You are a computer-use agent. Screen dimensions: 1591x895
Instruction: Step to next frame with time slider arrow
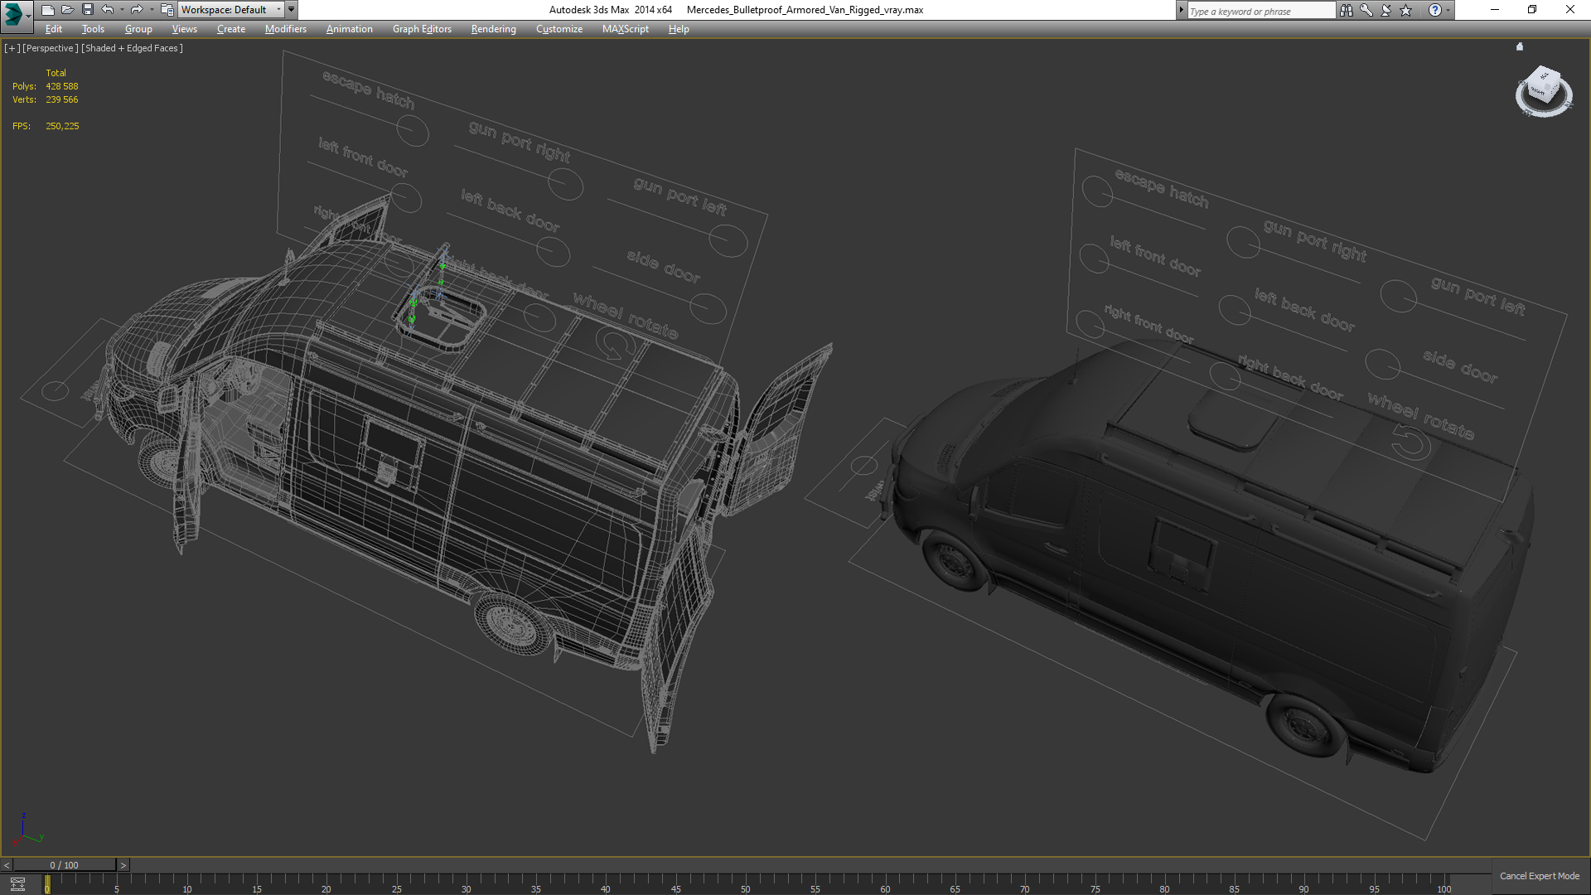tap(123, 865)
